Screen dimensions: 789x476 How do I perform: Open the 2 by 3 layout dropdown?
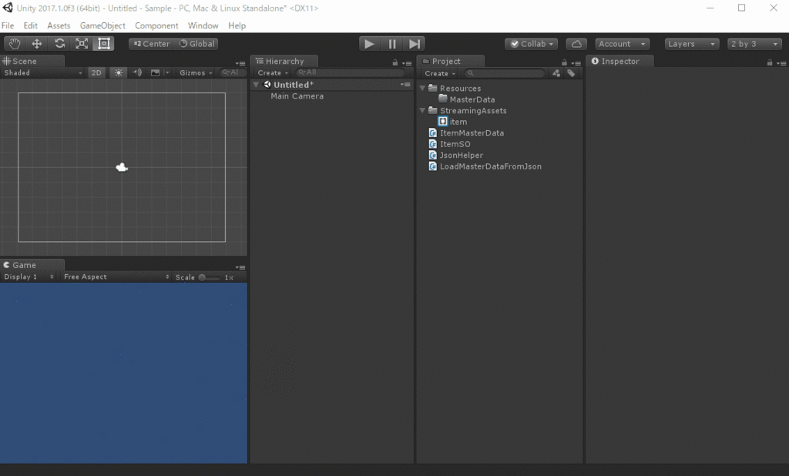coord(754,44)
